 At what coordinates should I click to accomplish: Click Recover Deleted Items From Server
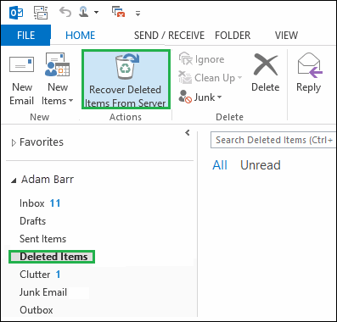point(126,80)
